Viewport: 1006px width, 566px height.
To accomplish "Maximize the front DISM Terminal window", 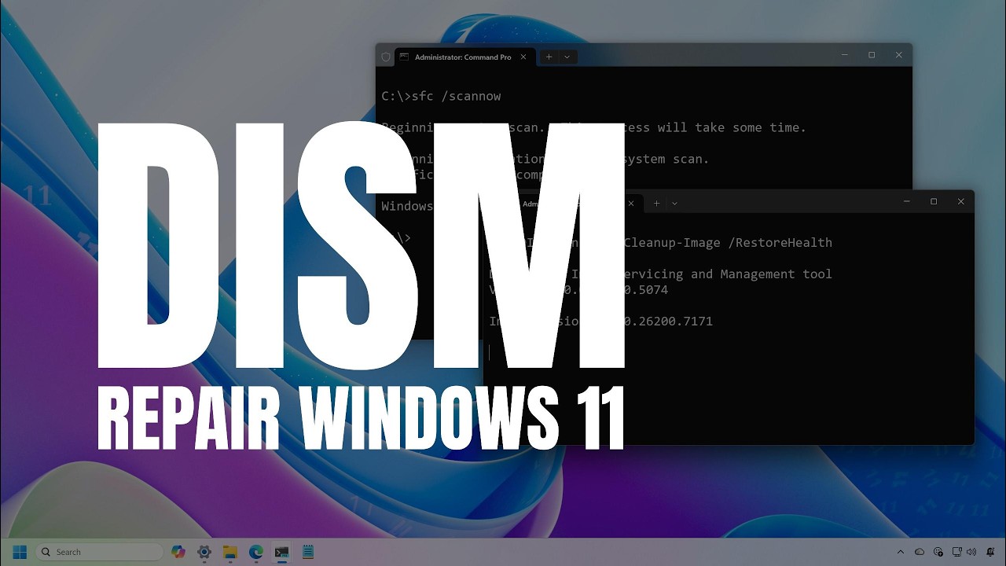I will [934, 201].
